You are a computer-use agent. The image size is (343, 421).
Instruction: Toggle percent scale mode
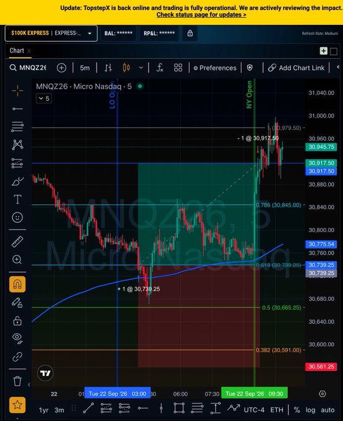[x=297, y=410]
